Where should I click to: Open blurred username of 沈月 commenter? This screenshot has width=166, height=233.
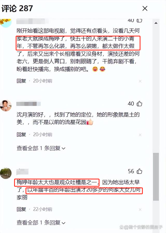point(28,104)
